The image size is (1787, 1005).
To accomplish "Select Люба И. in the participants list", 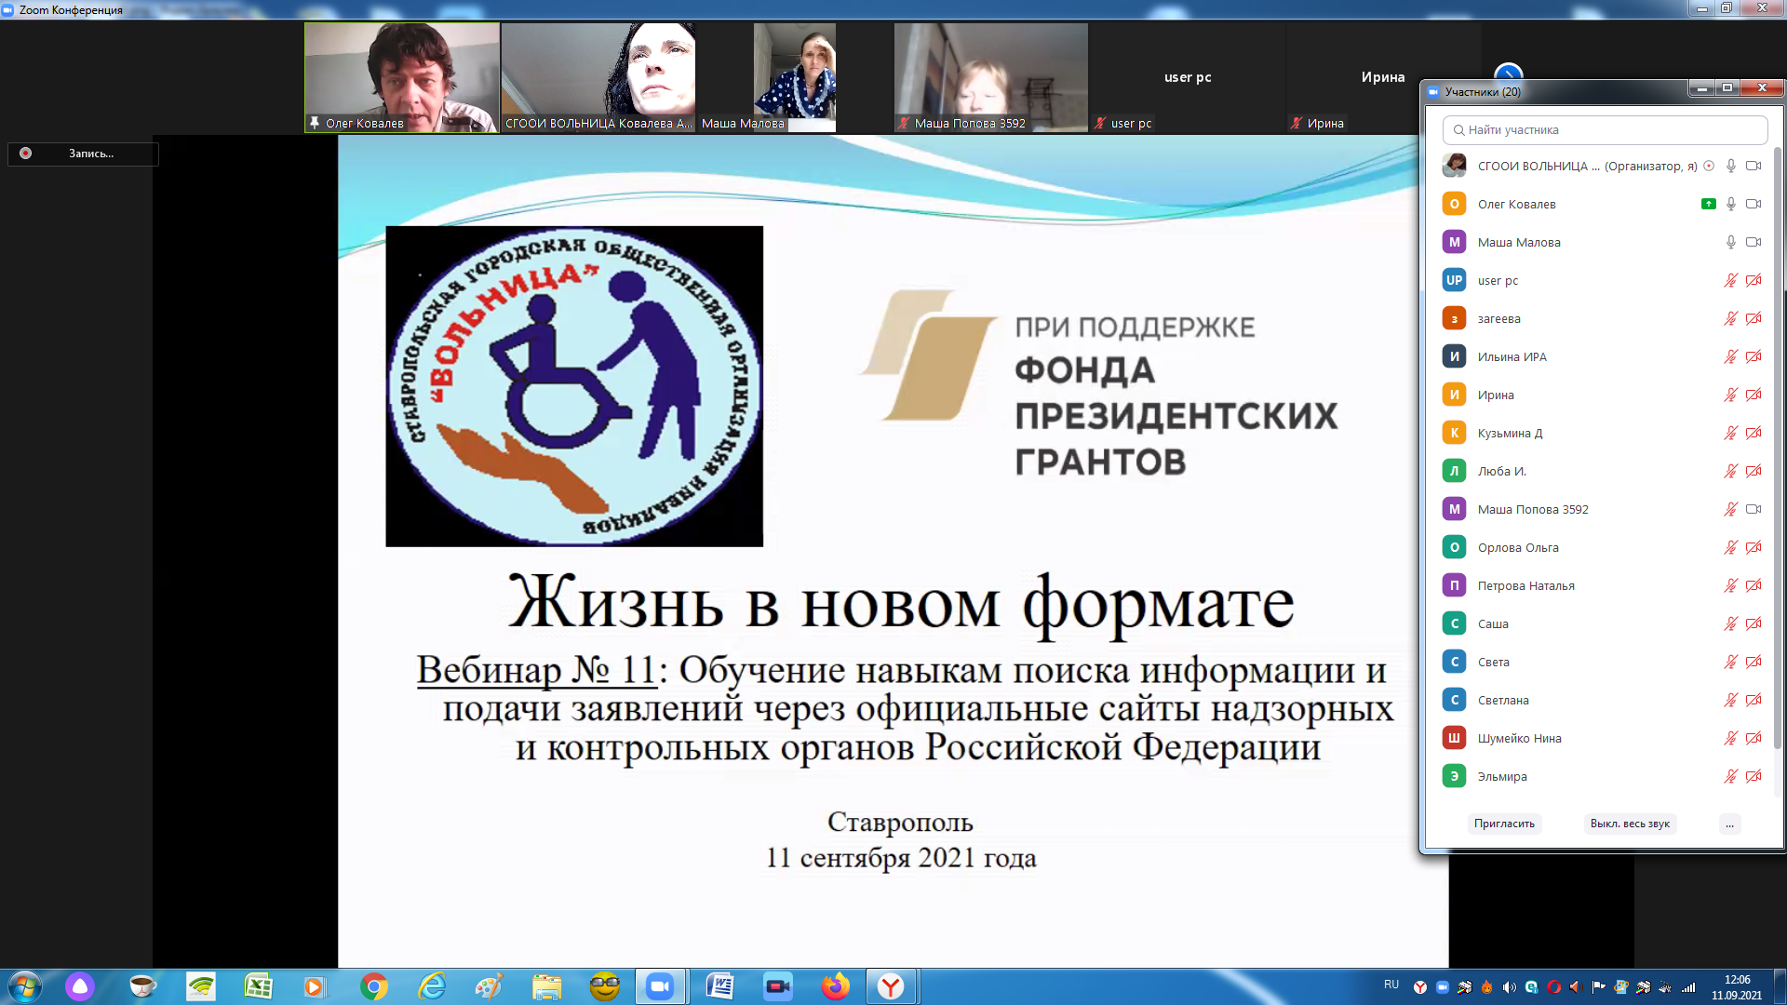I will coord(1601,471).
